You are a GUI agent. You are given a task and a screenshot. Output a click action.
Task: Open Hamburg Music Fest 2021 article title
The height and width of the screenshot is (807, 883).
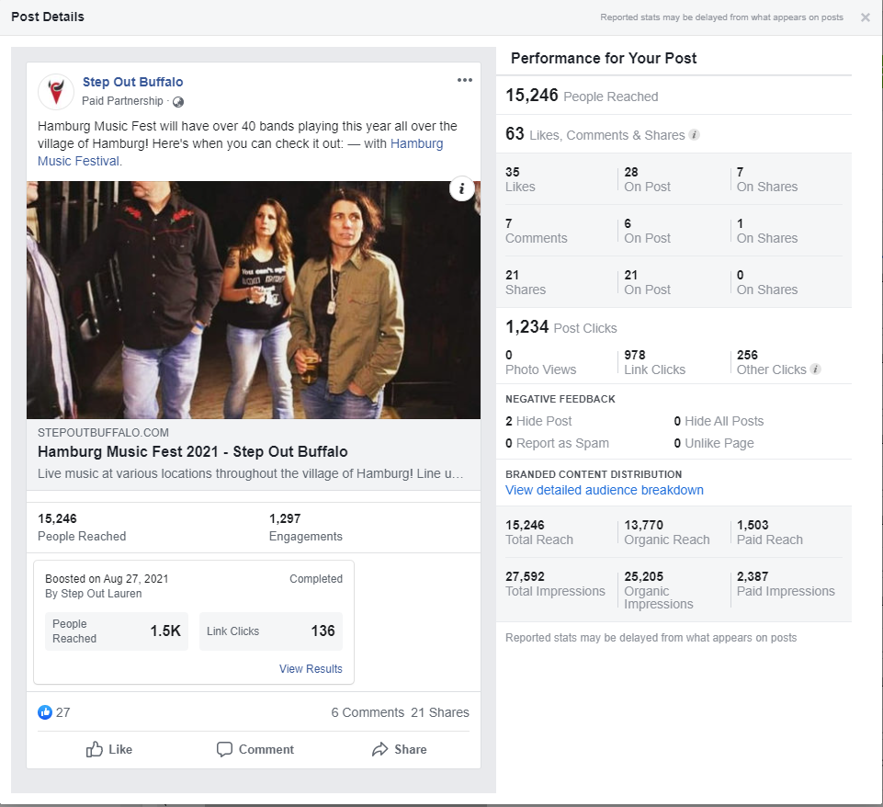(x=193, y=451)
